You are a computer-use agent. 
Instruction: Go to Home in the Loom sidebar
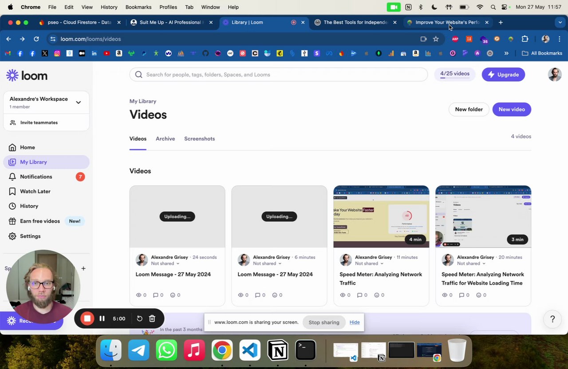(46, 147)
